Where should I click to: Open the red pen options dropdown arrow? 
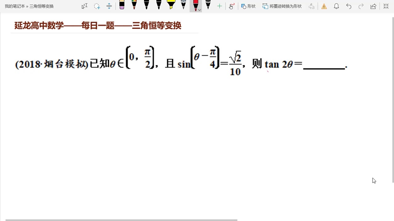[x=199, y=10]
